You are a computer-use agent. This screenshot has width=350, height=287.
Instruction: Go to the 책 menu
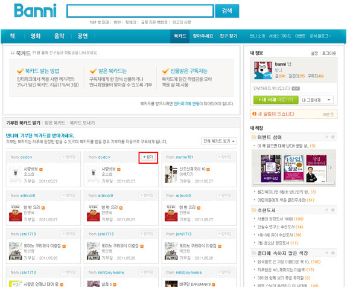pyautogui.click(x=13, y=36)
